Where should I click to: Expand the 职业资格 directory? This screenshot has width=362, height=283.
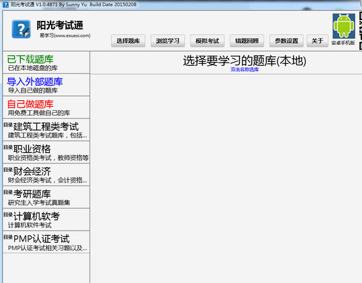click(46, 152)
